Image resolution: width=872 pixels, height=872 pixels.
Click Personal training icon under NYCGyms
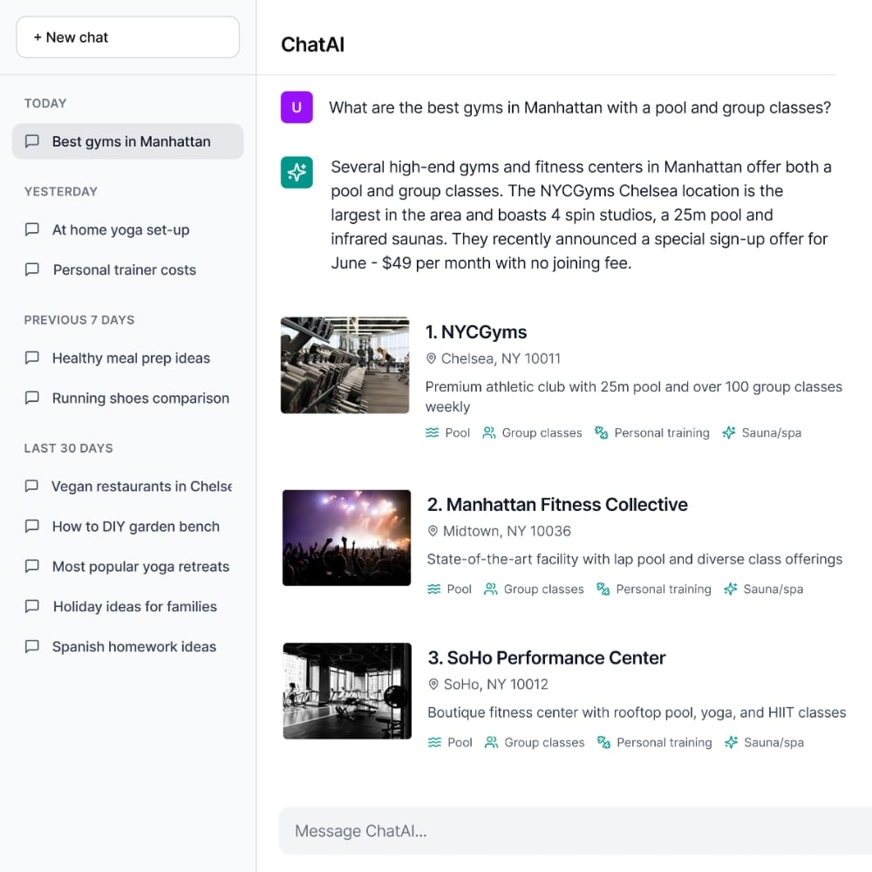pos(601,433)
